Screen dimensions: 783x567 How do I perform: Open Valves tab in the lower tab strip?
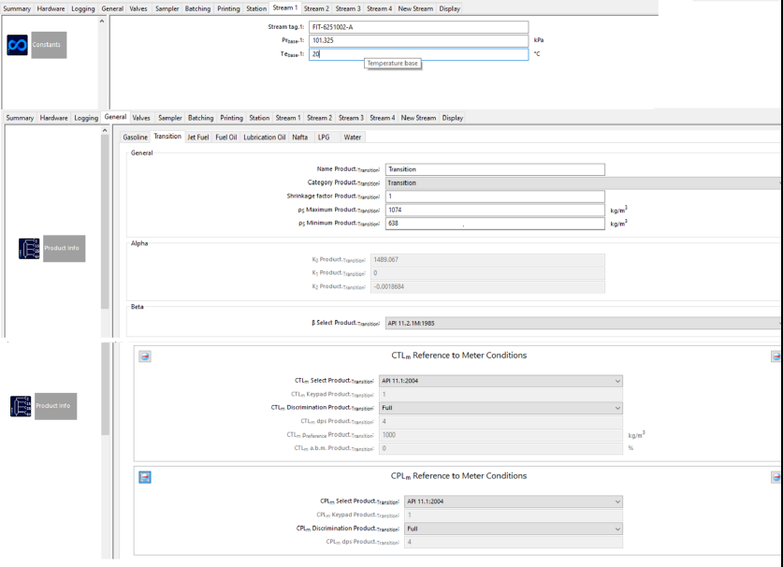point(141,118)
